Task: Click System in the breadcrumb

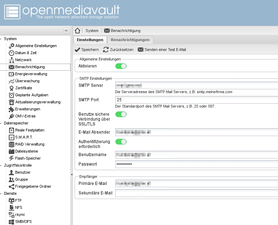Action: [x=92, y=31]
